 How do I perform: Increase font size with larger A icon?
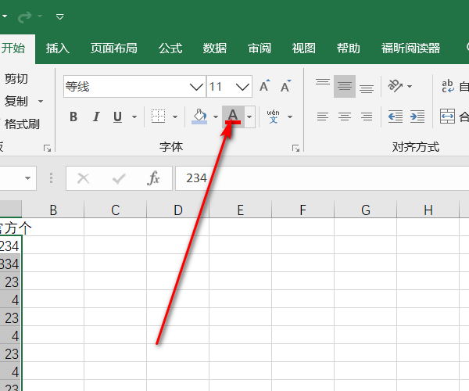pyautogui.click(x=265, y=86)
